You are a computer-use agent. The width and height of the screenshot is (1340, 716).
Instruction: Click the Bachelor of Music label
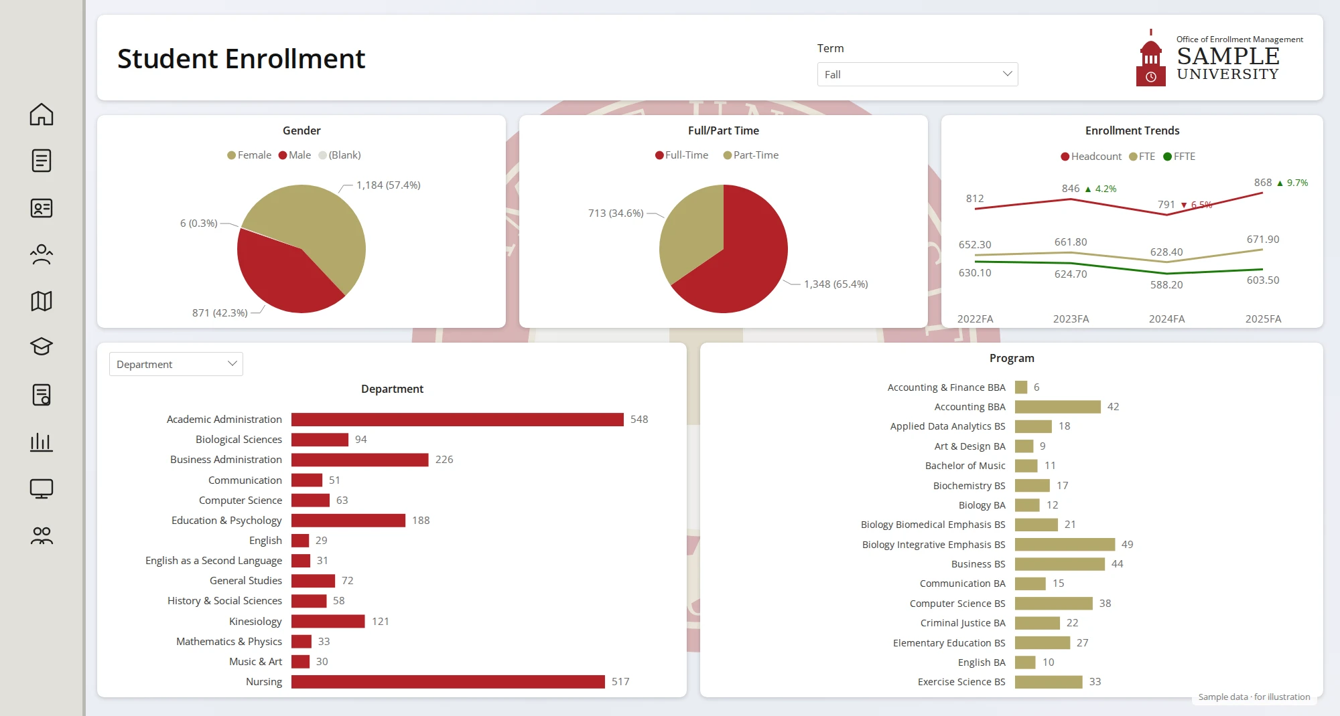click(x=965, y=466)
